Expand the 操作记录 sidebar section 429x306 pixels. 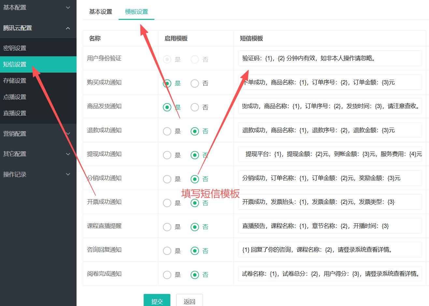pyautogui.click(x=38, y=174)
